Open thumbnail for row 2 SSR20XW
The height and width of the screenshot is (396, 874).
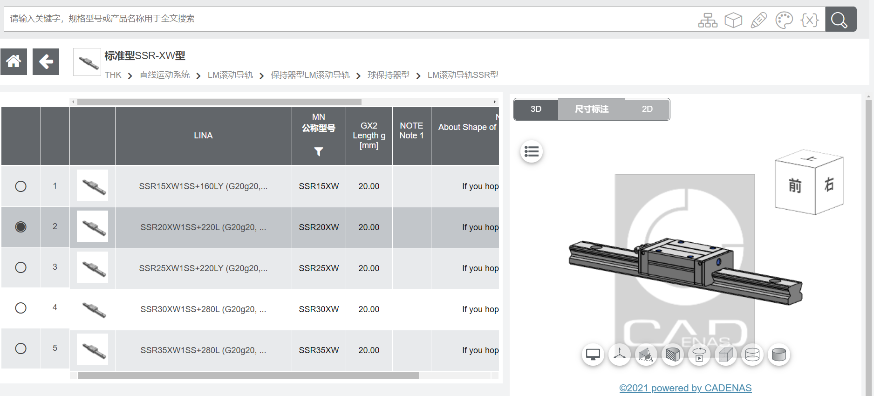[x=92, y=227]
